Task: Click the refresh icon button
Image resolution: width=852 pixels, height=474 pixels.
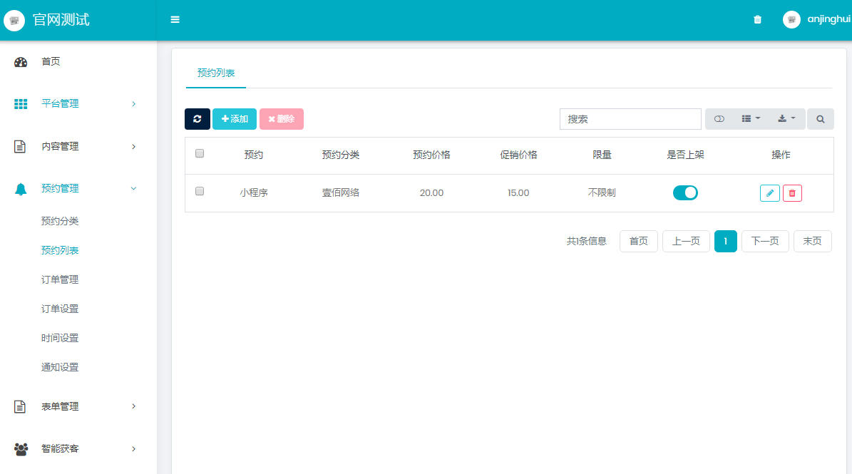Action: coord(197,119)
